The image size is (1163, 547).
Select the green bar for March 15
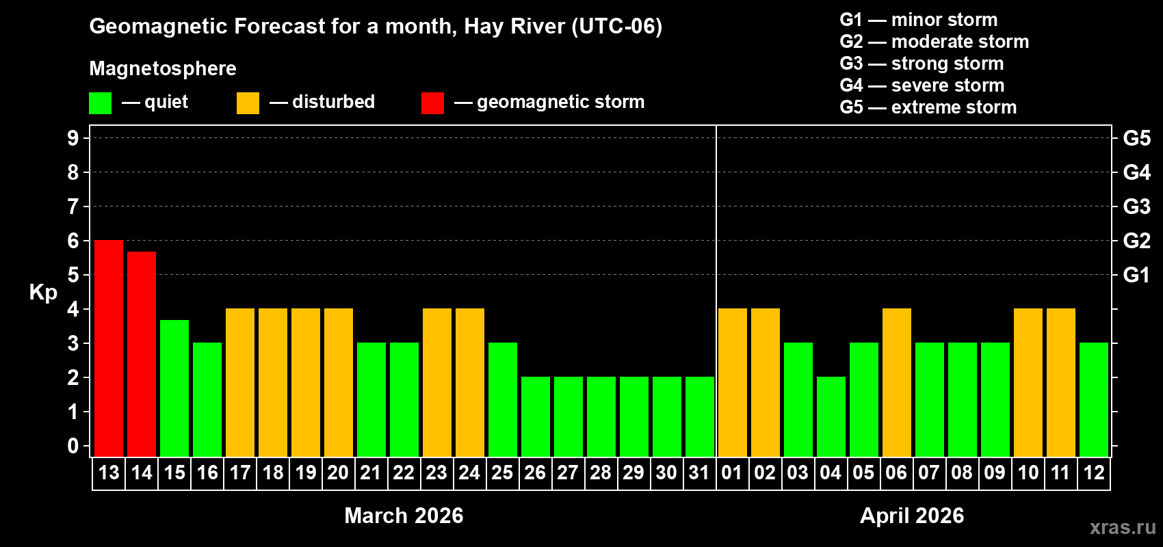point(174,388)
